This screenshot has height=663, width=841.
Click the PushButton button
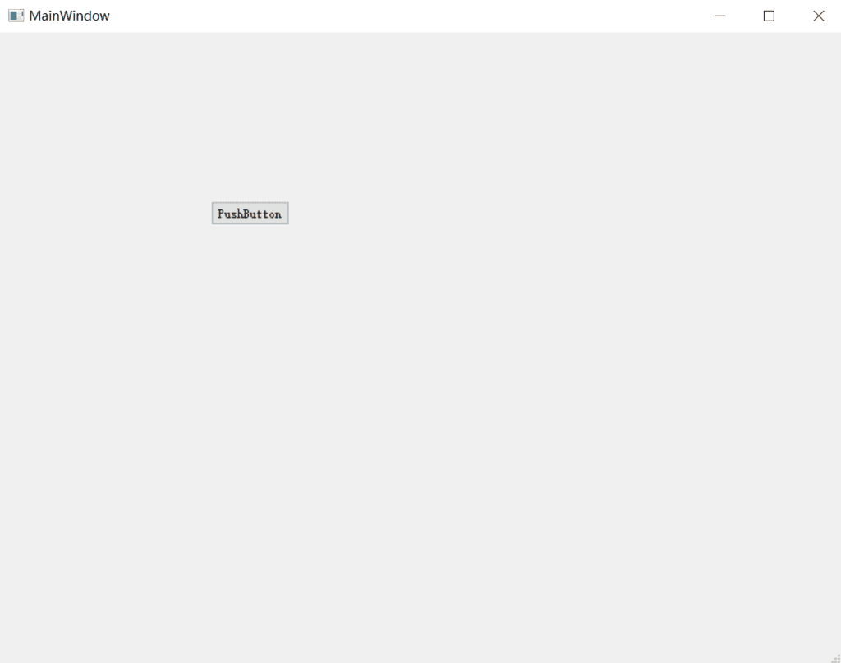click(250, 214)
